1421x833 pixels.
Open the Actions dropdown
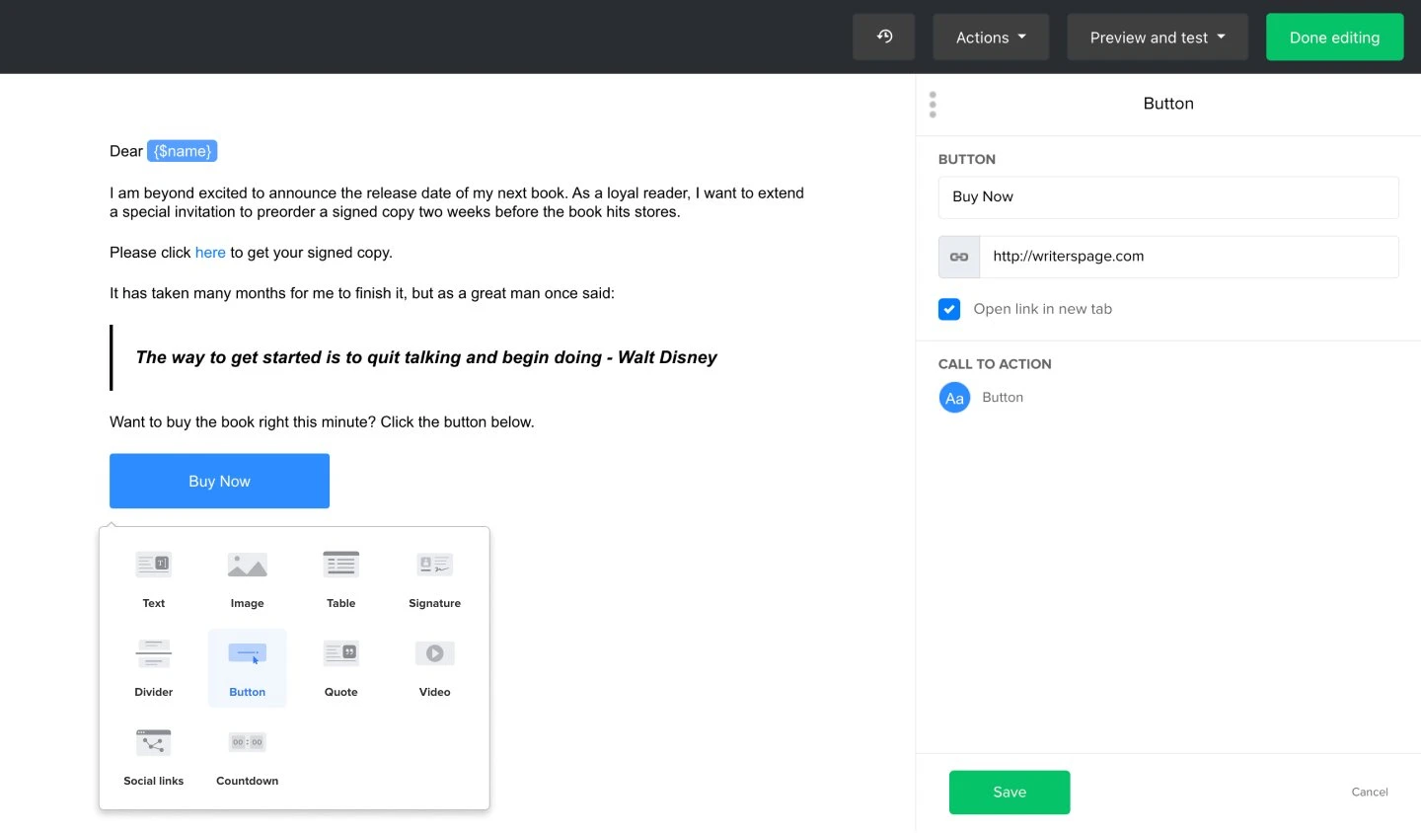click(991, 38)
